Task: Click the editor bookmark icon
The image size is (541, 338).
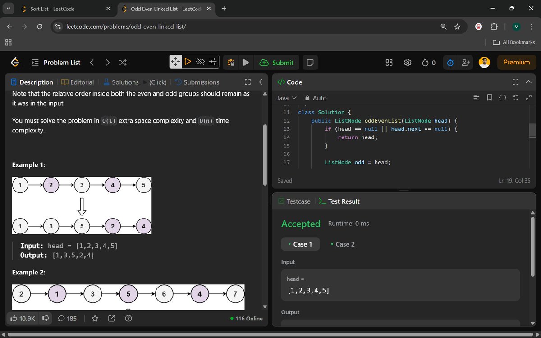Action: 490,98
